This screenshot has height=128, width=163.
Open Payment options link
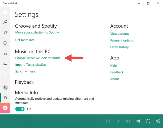point(122,40)
